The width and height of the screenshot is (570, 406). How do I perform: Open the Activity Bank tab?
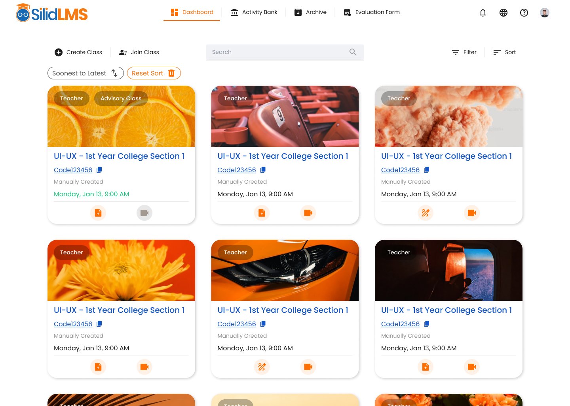point(254,12)
